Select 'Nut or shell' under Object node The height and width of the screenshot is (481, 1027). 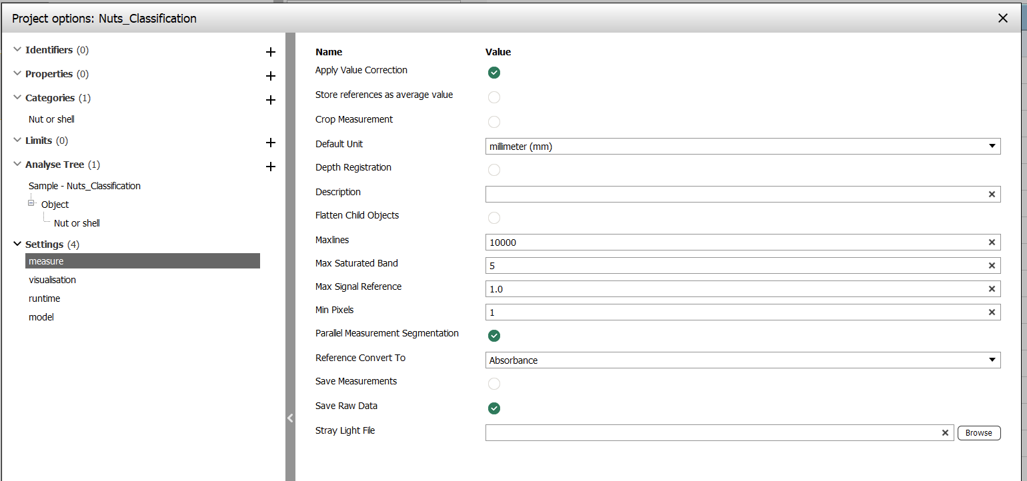(77, 223)
